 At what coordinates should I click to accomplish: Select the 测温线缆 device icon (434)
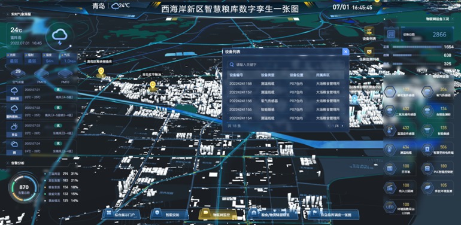(390, 149)
